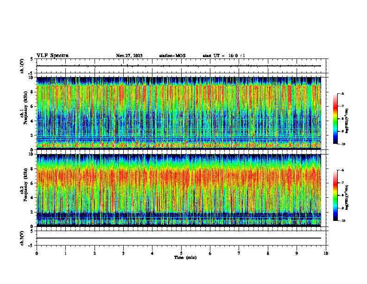367x284 pixels.
Task: Click the ch.3 voltage waveform trace
Action: (179, 238)
